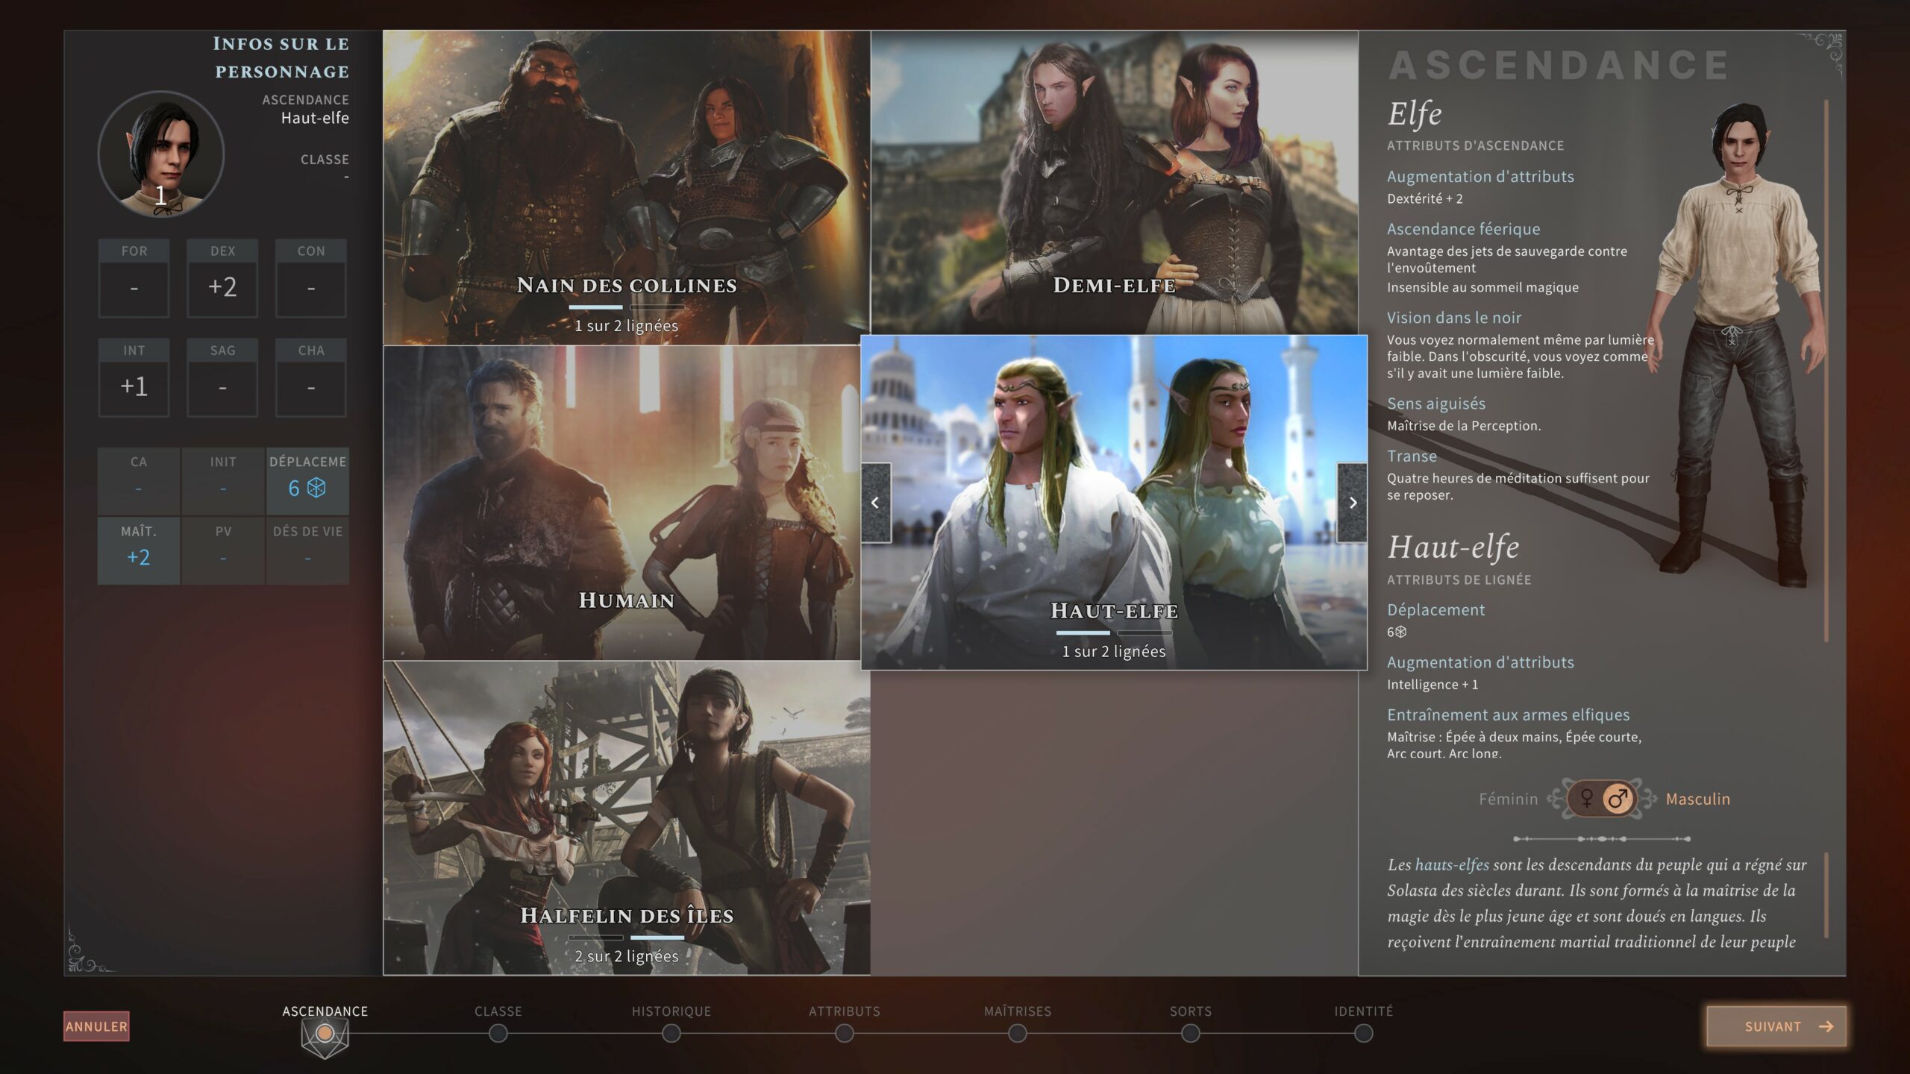1910x1074 pixels.
Task: Show previous Haut-elfe lineage with left arrow
Action: 876,503
